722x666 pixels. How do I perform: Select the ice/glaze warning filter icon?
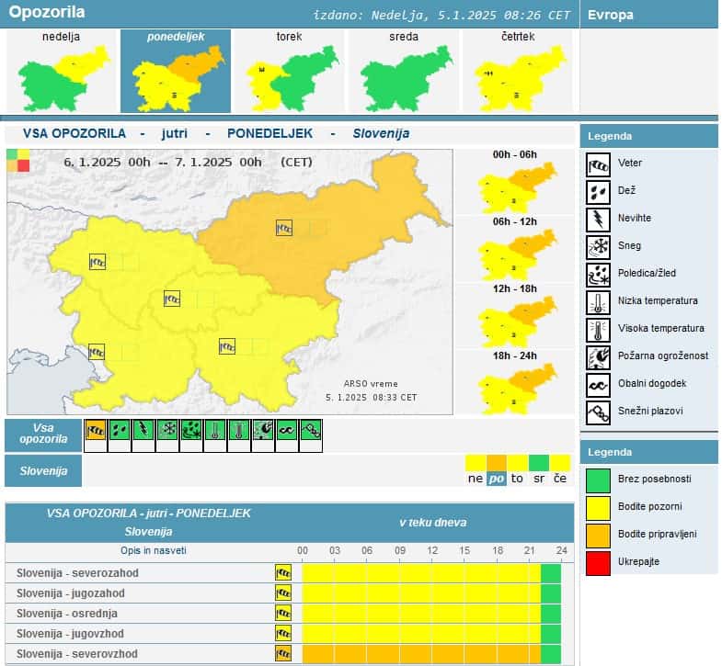point(191,430)
